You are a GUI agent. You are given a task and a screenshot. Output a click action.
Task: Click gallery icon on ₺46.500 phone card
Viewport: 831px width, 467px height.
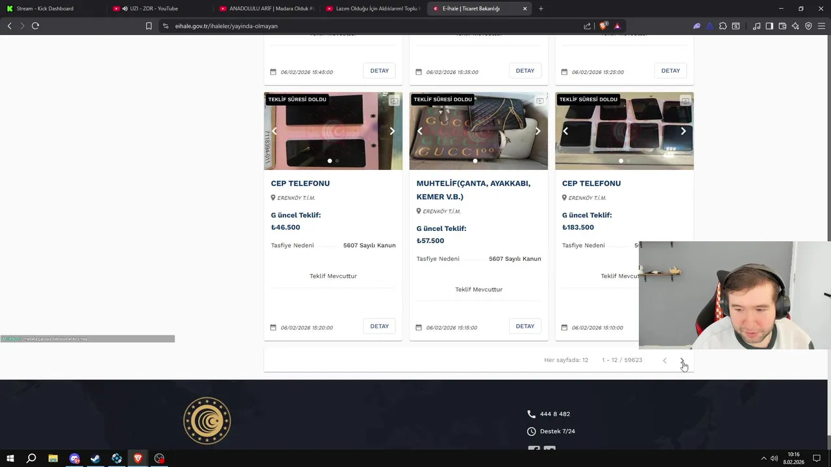pyautogui.click(x=394, y=101)
